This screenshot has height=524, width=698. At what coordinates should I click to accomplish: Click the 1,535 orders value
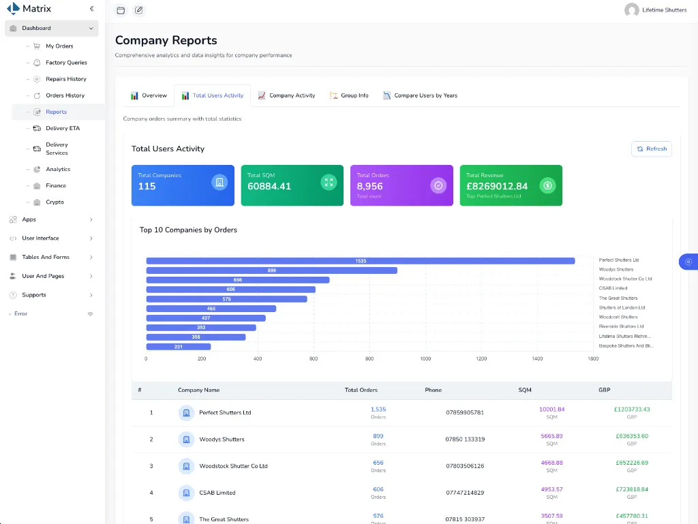(x=378, y=410)
